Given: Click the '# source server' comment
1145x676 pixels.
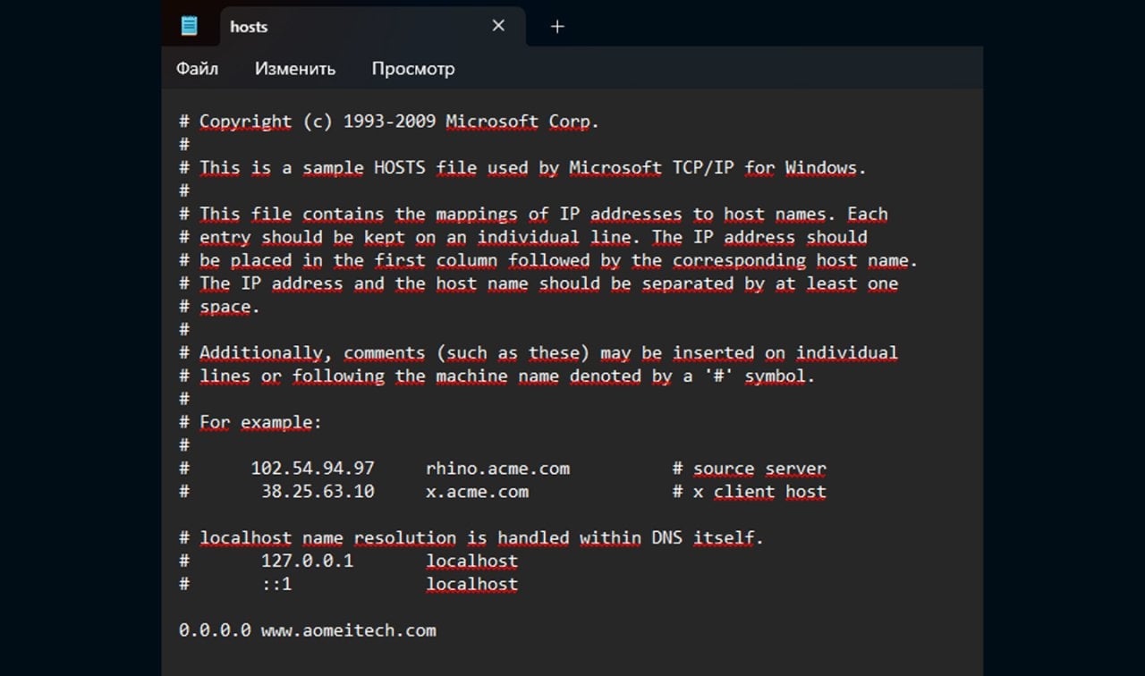Looking at the screenshot, I should pos(749,469).
